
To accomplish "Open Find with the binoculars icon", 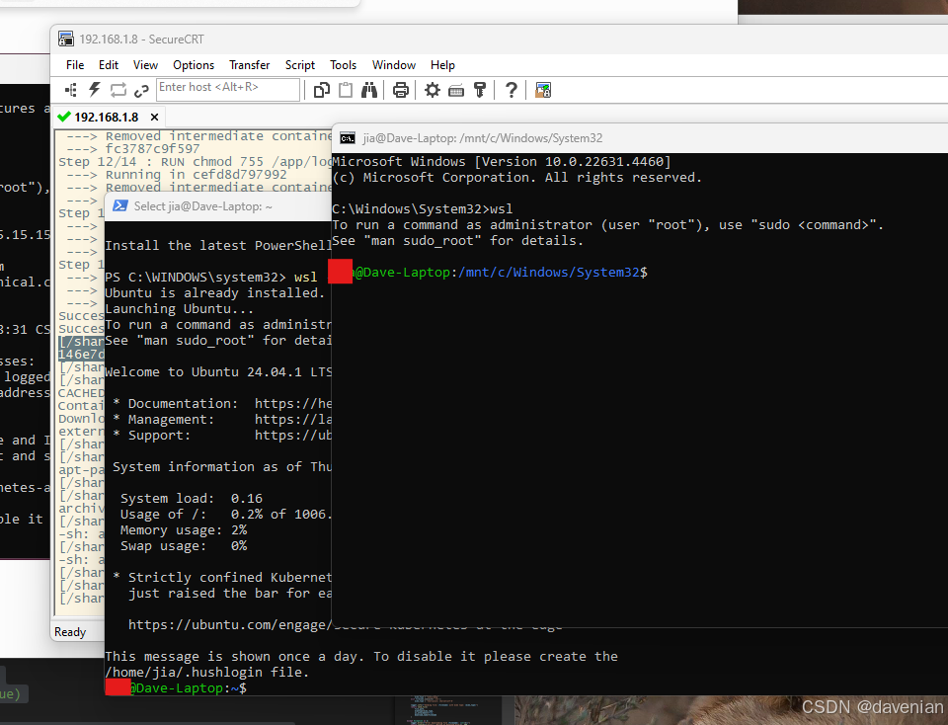I will tap(368, 90).
